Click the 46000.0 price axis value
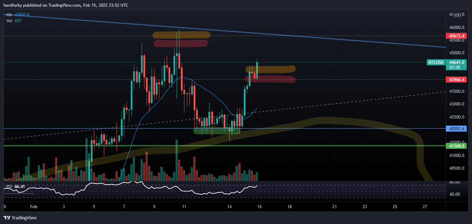The width and height of the screenshot is (472, 224). pos(456,28)
